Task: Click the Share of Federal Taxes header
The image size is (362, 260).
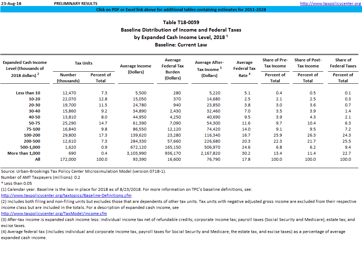Action: 343,63
